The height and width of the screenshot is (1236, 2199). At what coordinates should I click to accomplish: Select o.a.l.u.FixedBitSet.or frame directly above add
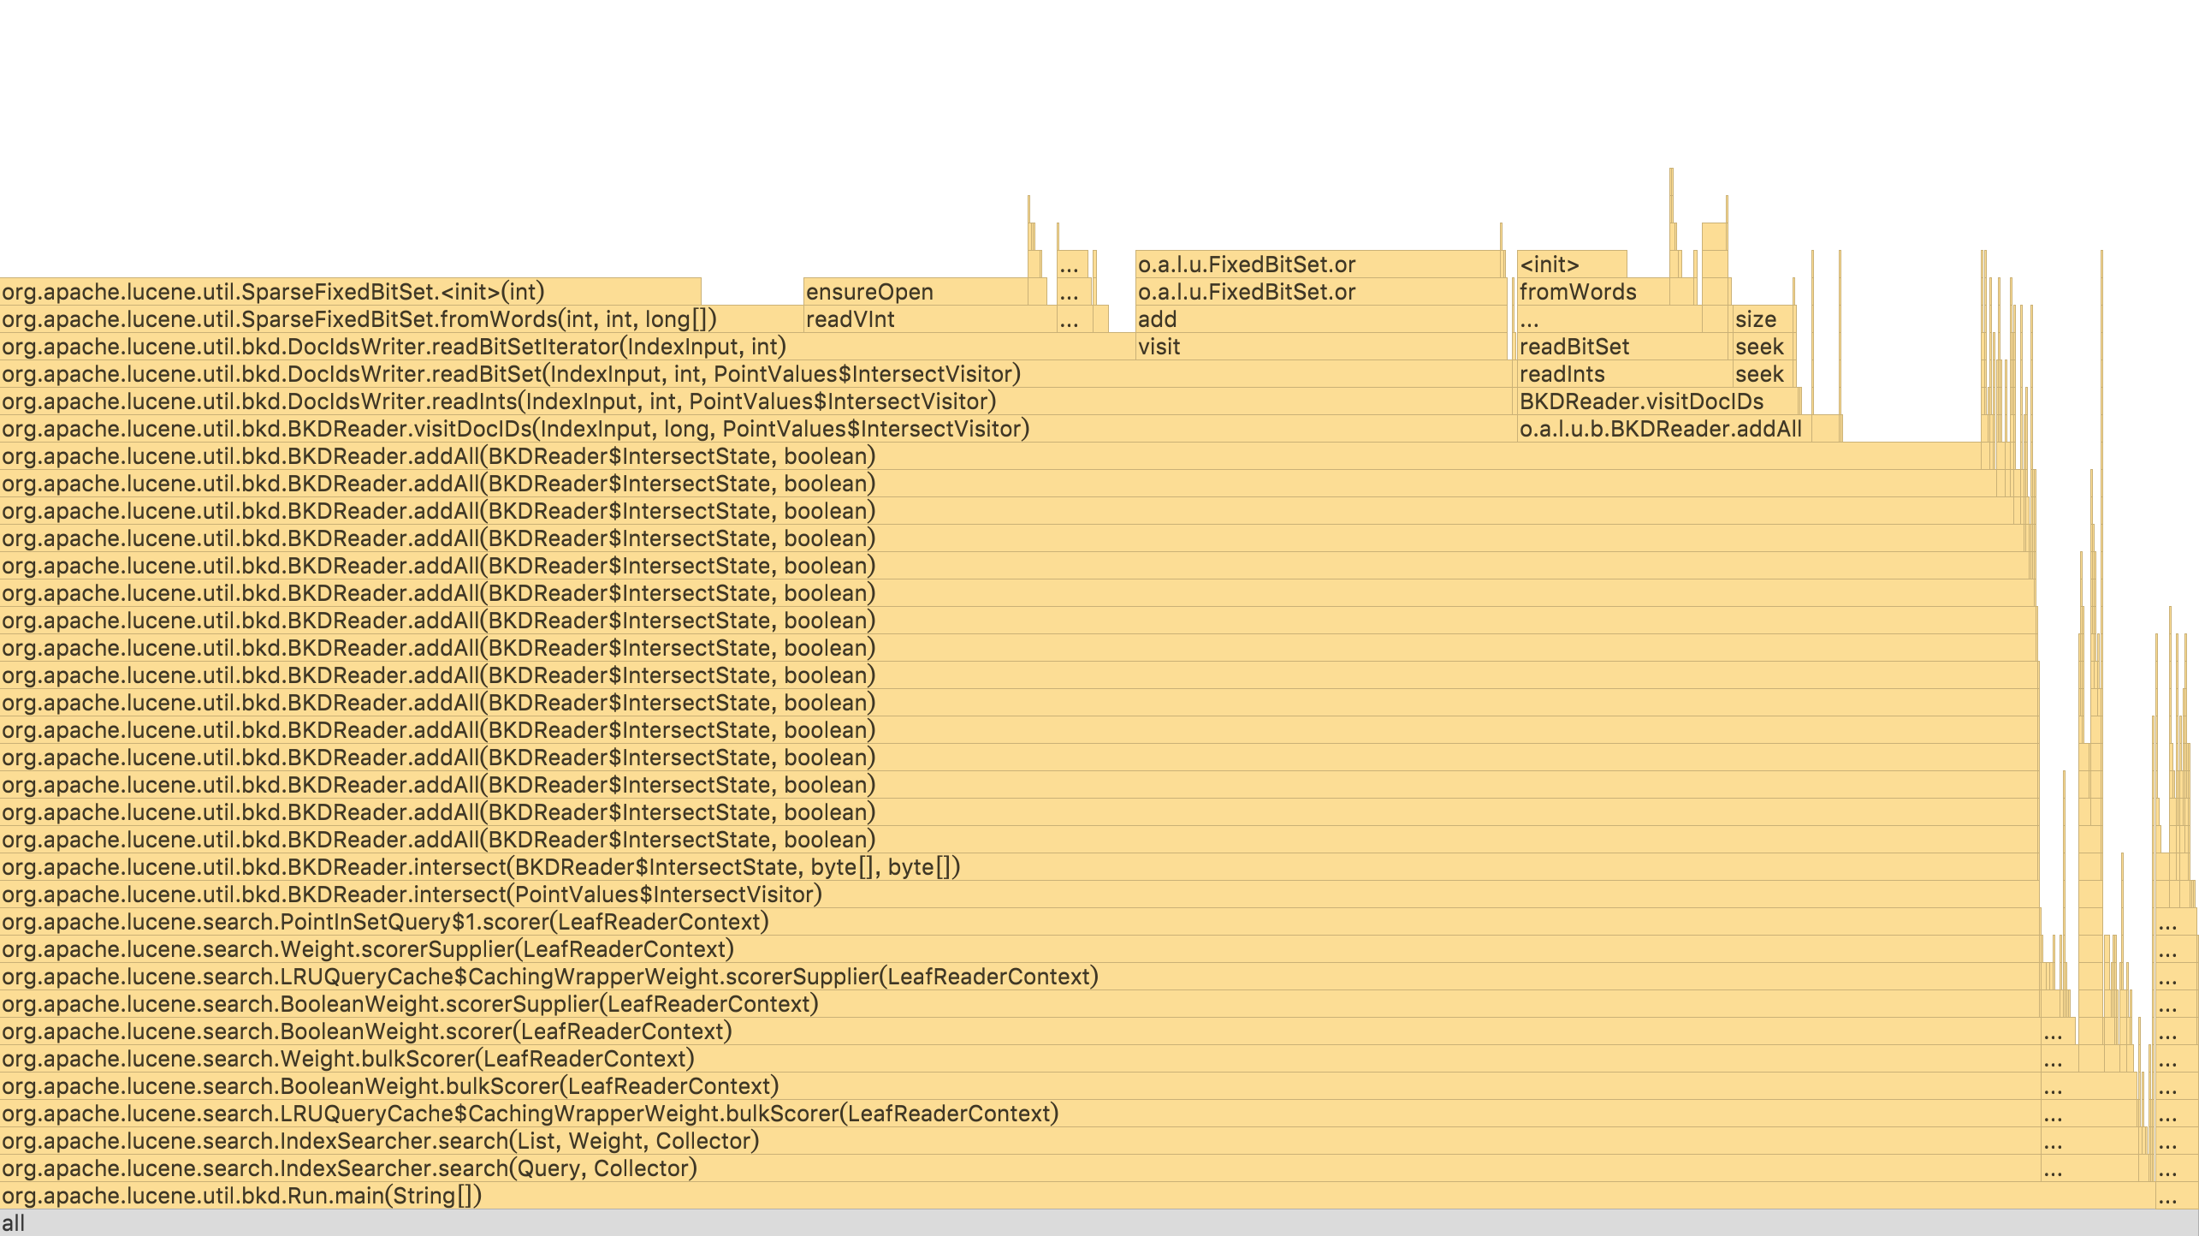(x=1321, y=292)
